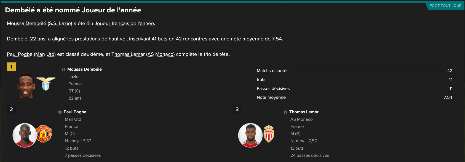Open the Moussa Dembélé link in first sentence

click(26, 24)
